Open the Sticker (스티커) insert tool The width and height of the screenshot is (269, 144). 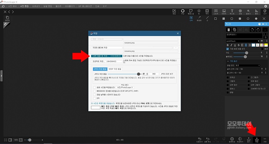(216, 12)
